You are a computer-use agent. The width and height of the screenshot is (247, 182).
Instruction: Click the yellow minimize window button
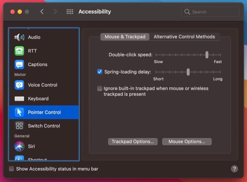(x=20, y=12)
